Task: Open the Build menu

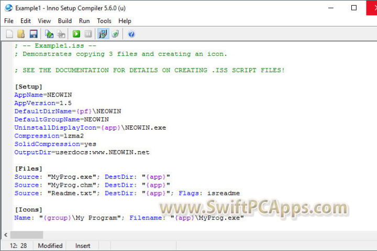Action: [x=65, y=21]
